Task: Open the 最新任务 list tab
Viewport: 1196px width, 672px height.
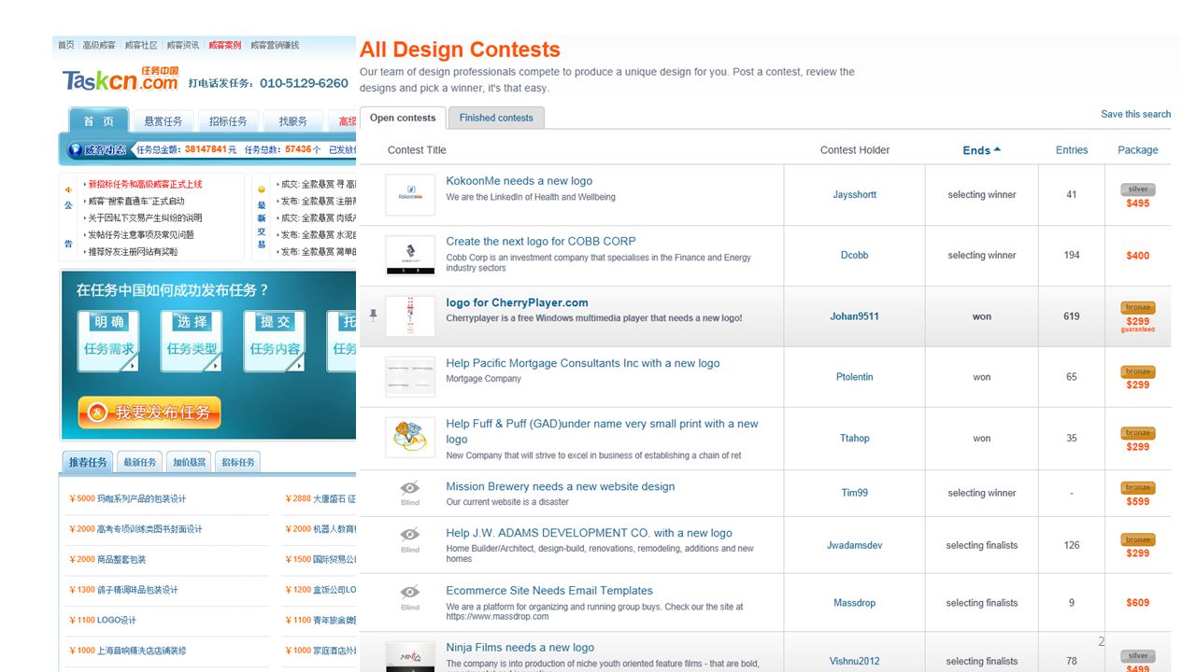Action: point(140,462)
